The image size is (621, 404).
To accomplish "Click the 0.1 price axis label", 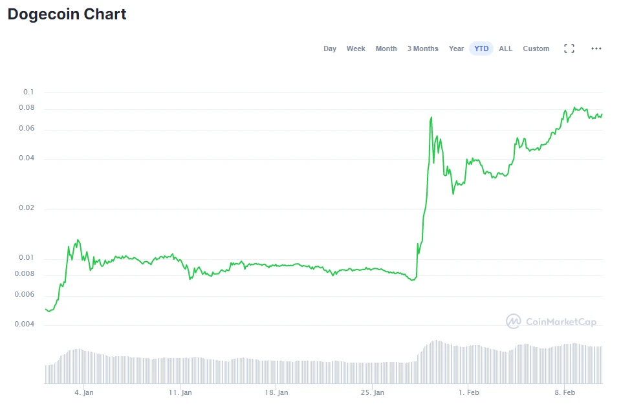I will point(28,92).
